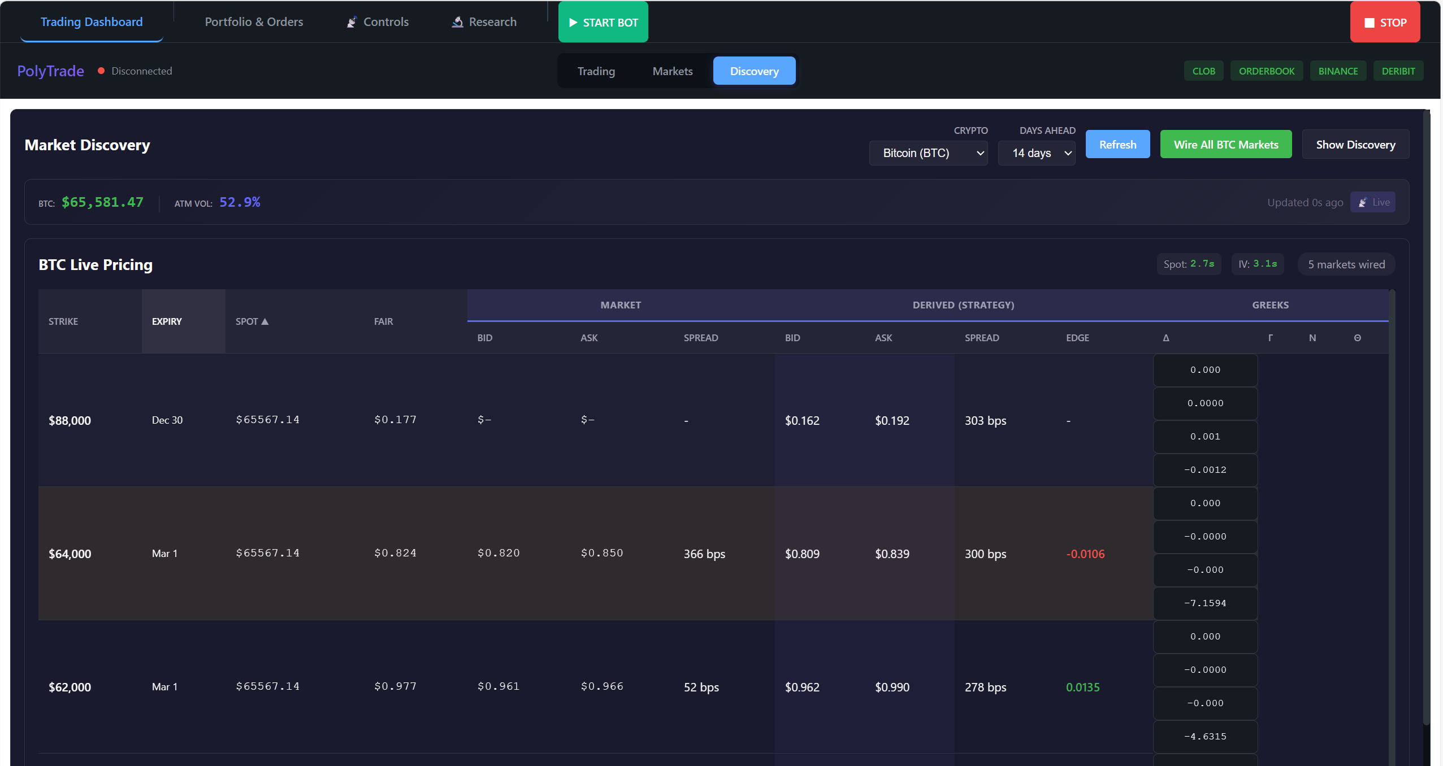Toggle the Live updates badge
Screen dimensions: 1443x766
click(x=1373, y=202)
